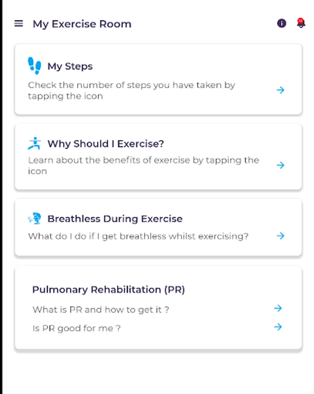Screen dimensions: 314x394
Task: Open Why Should I Exercise? heading
Action: [x=106, y=144]
